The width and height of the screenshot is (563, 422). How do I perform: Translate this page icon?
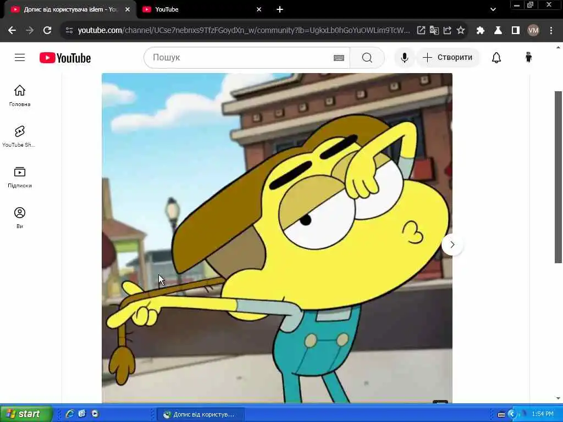point(434,31)
